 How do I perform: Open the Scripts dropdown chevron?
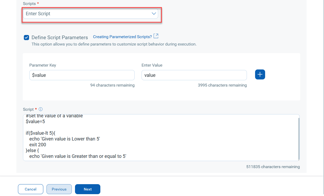click(154, 14)
